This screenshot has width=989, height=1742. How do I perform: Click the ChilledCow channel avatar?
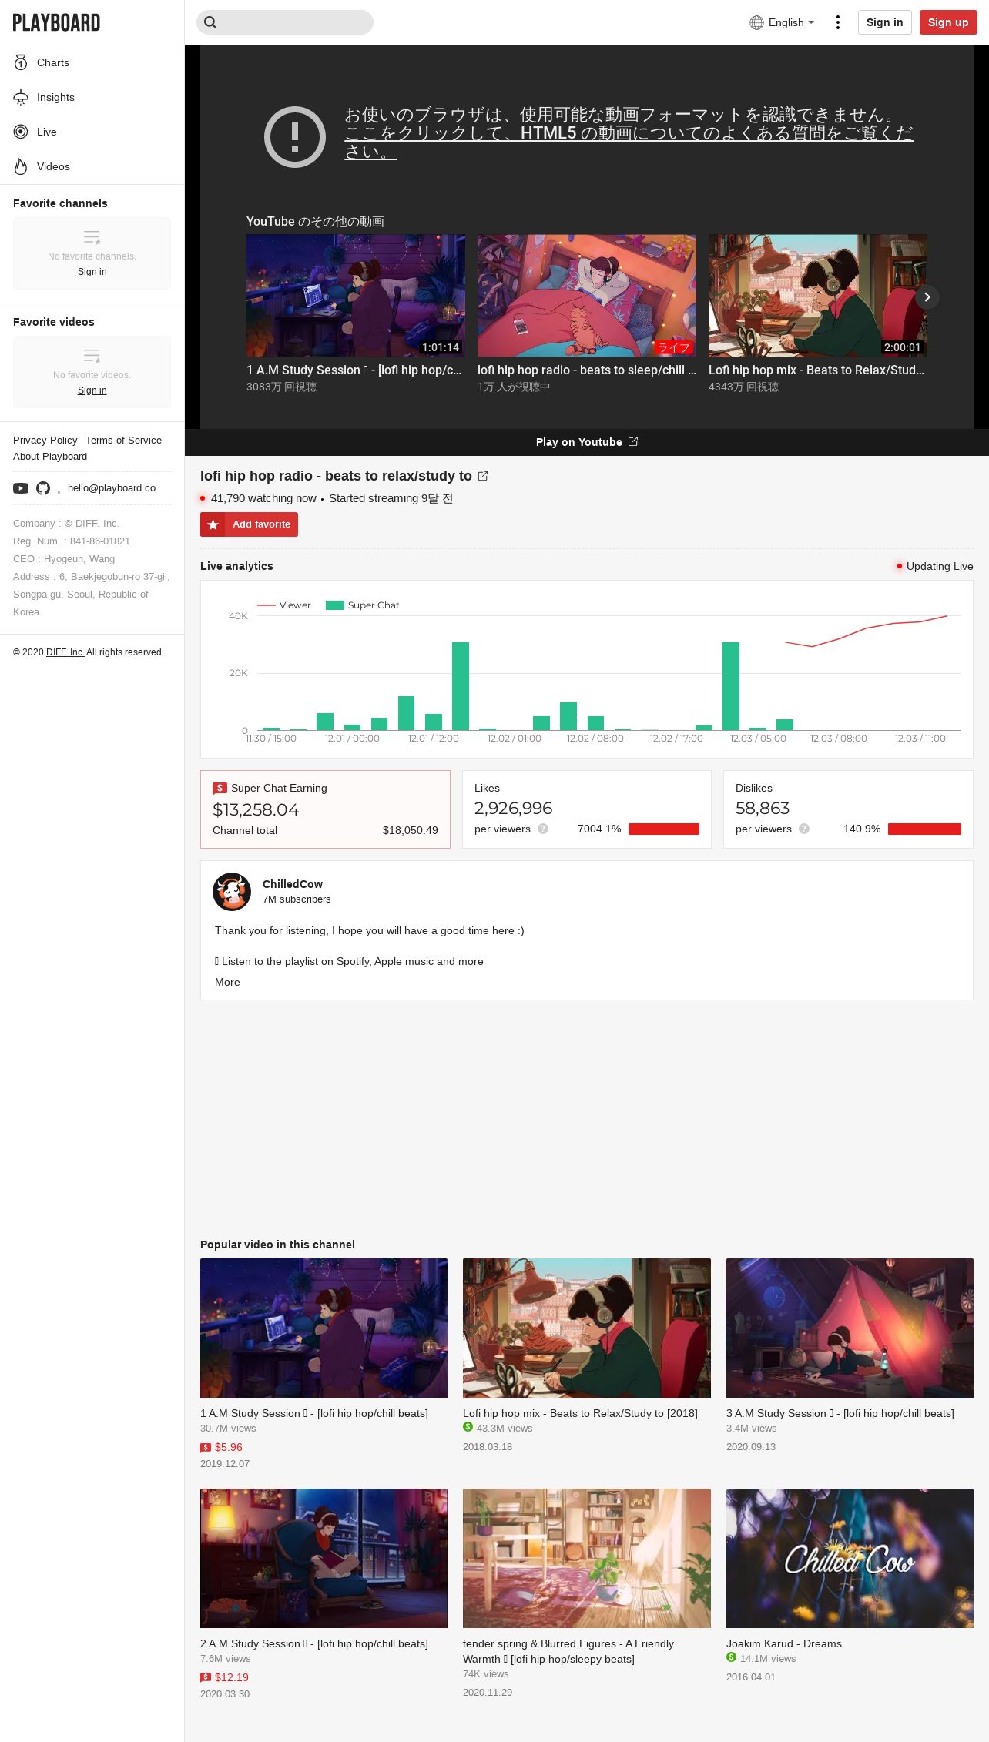(232, 892)
